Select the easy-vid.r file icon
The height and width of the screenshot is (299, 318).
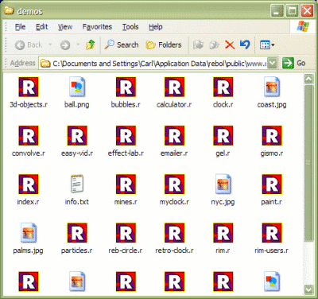77,135
